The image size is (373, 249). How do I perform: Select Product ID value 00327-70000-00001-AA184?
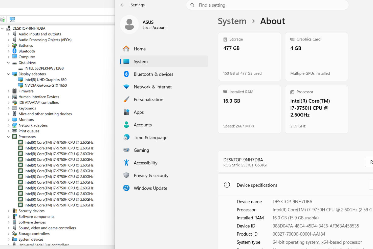(299, 234)
